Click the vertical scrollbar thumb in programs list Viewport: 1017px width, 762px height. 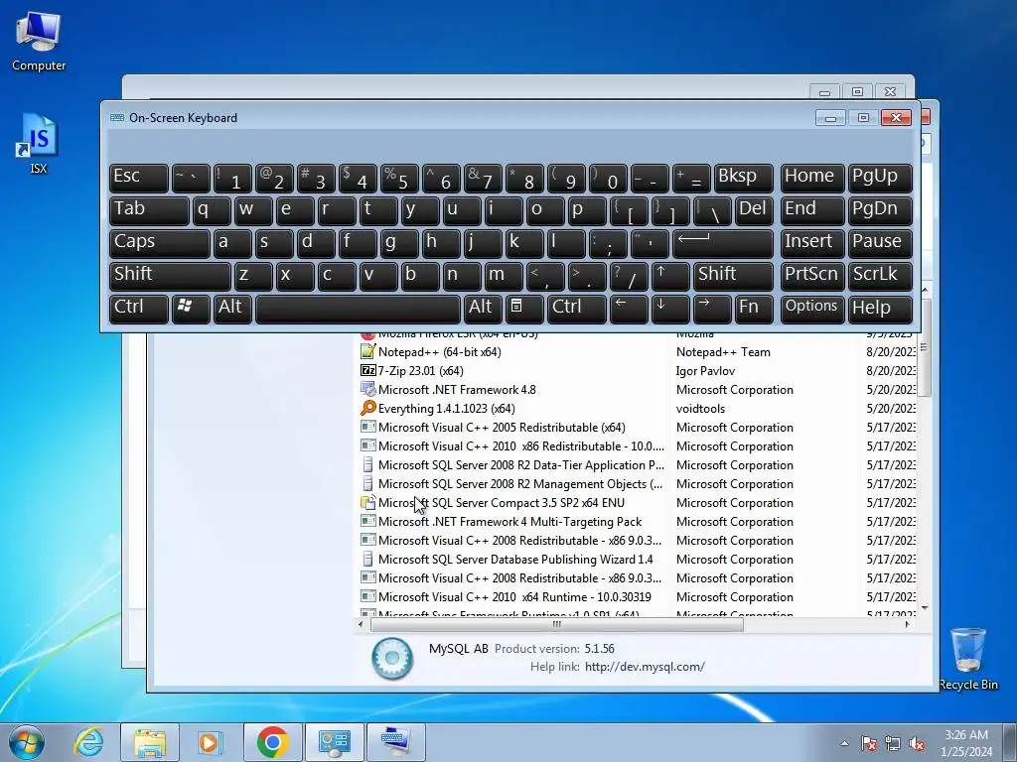925,348
